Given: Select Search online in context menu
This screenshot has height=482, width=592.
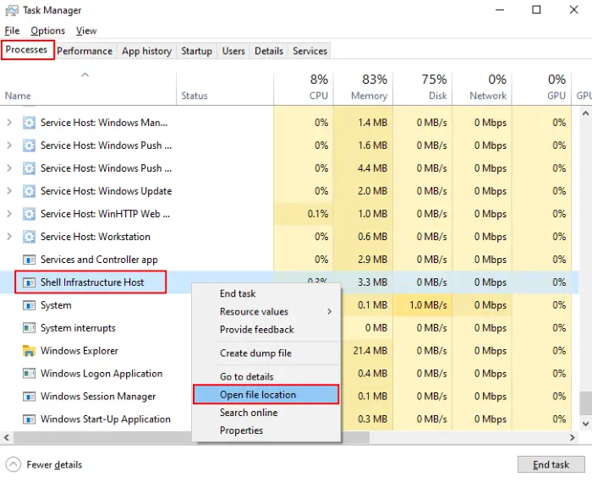Looking at the screenshot, I should [266, 413].
